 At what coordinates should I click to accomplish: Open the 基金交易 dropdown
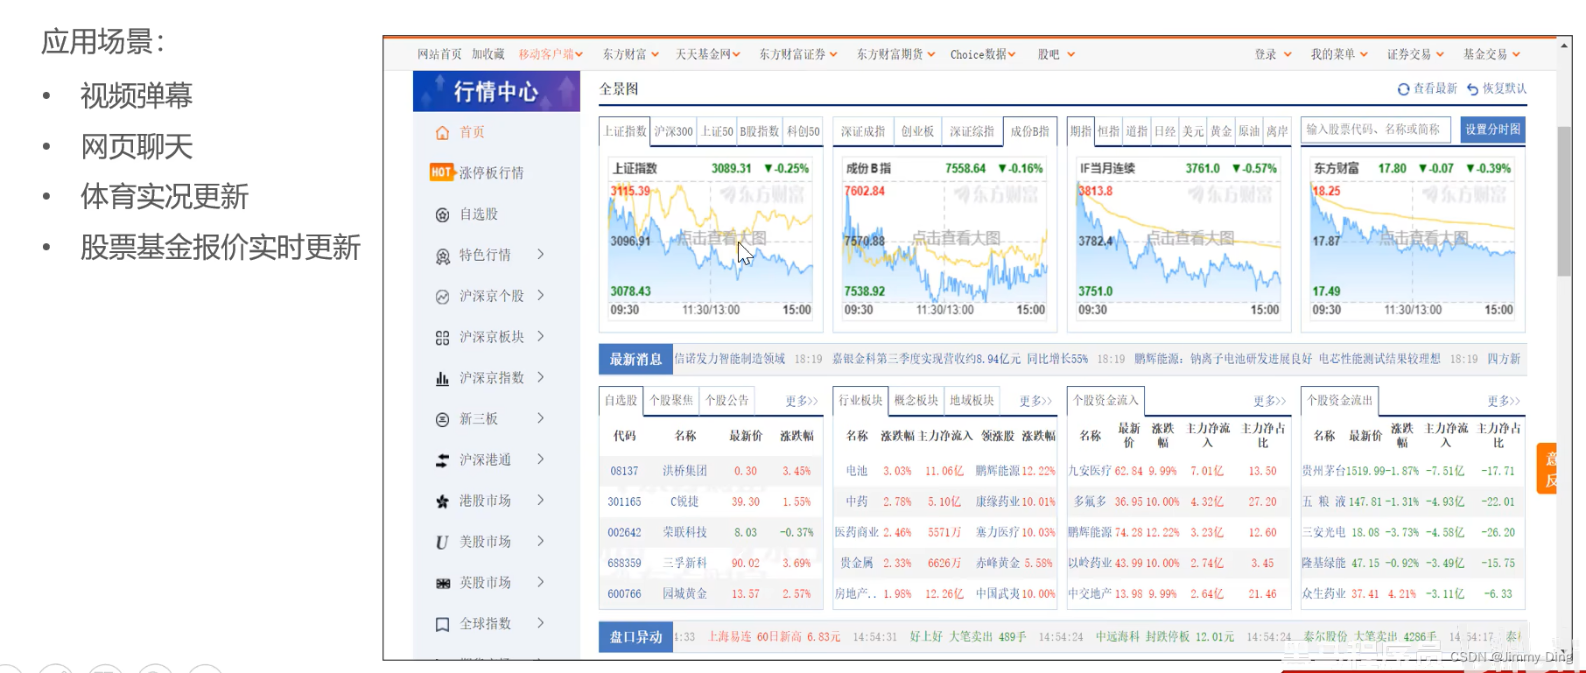(x=1491, y=54)
